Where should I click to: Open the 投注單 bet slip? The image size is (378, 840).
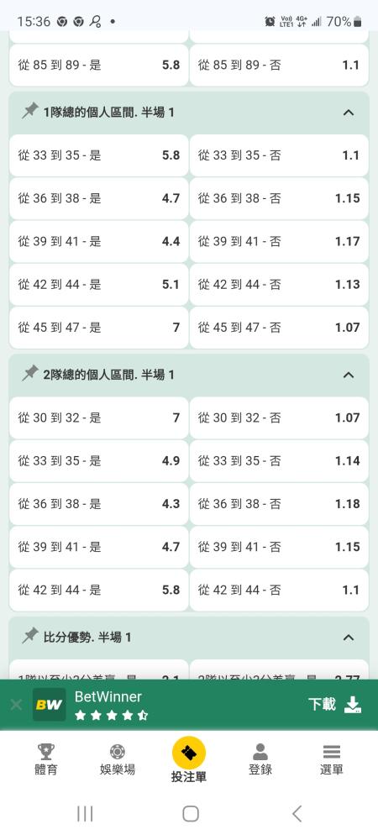point(189,760)
